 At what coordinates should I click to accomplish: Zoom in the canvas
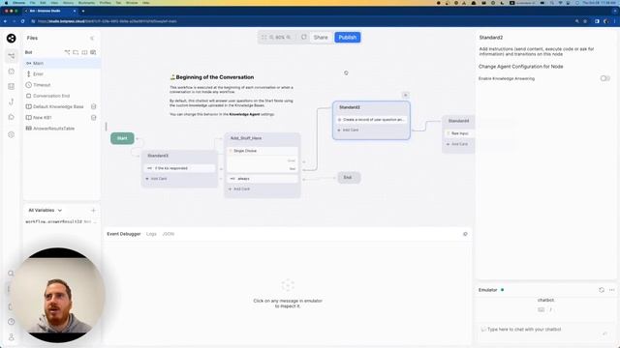click(289, 37)
